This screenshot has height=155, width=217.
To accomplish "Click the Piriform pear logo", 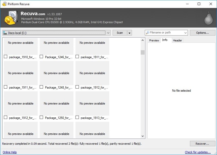I will point(208,18).
